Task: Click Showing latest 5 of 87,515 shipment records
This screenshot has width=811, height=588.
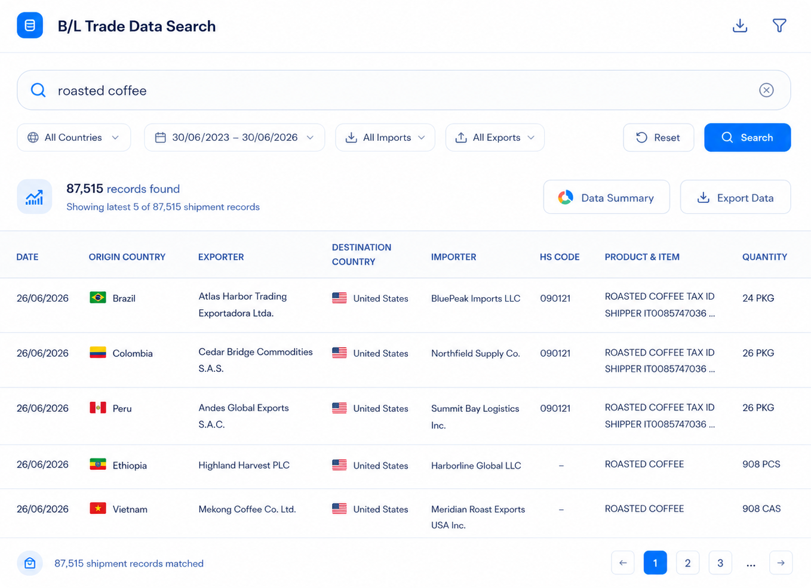Action: [x=163, y=207]
